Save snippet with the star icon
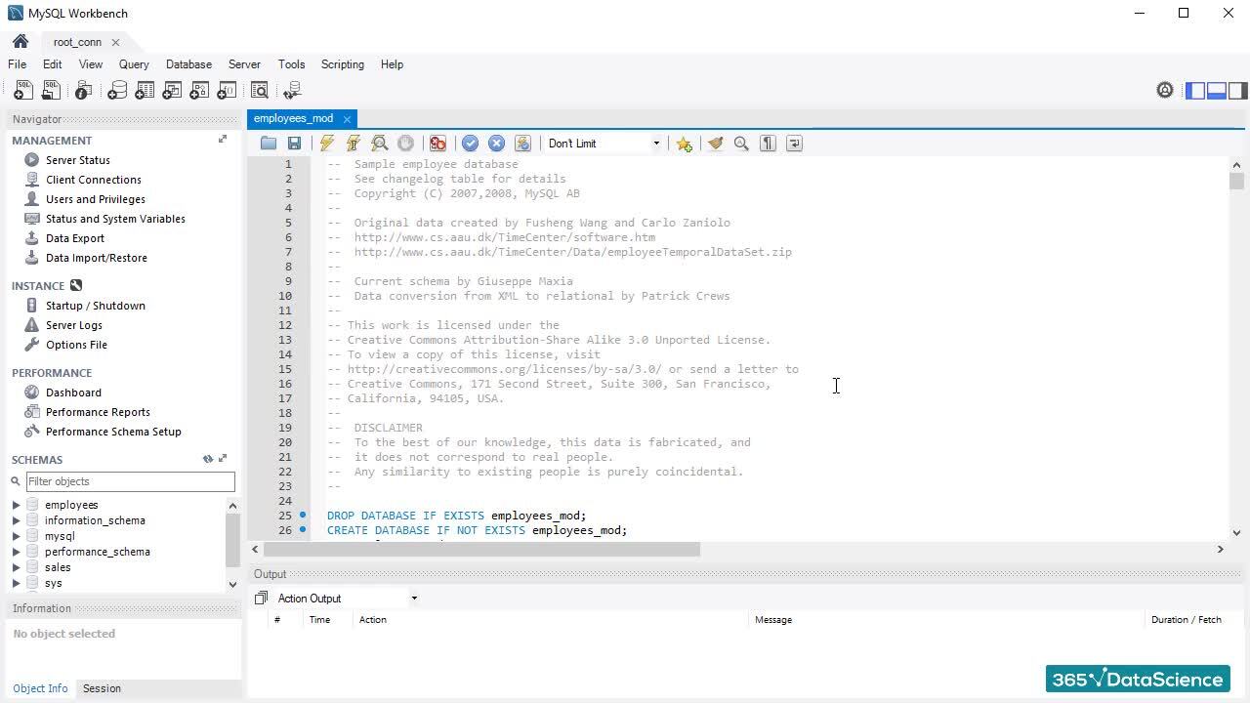1250x703 pixels. 684,144
